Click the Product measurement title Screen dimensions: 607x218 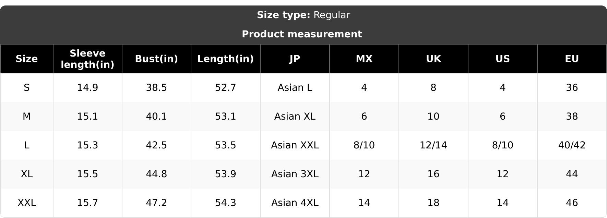[x=302, y=34]
